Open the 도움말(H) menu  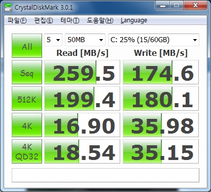pos(100,20)
